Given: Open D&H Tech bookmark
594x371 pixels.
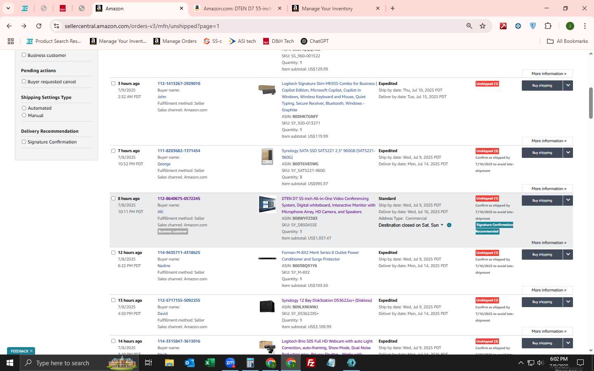Looking at the screenshot, I should [x=278, y=41].
